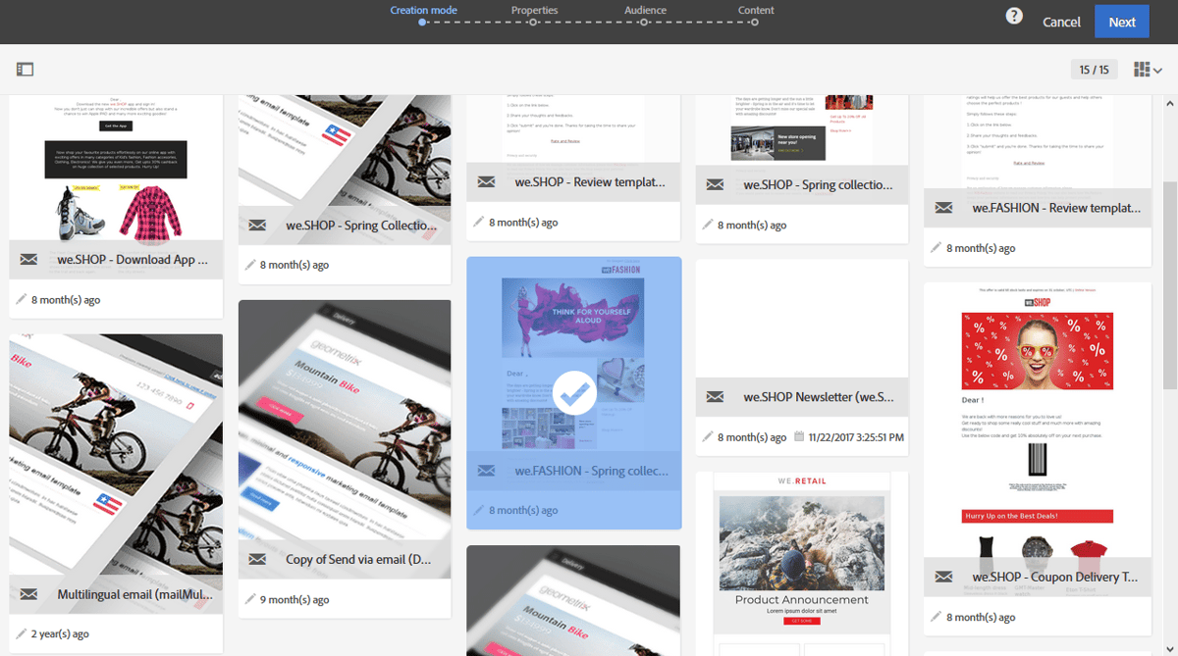Click the pencil icon under we.SHOP Coupon Delivery
Viewport: 1178px width, 656px height.
click(937, 617)
